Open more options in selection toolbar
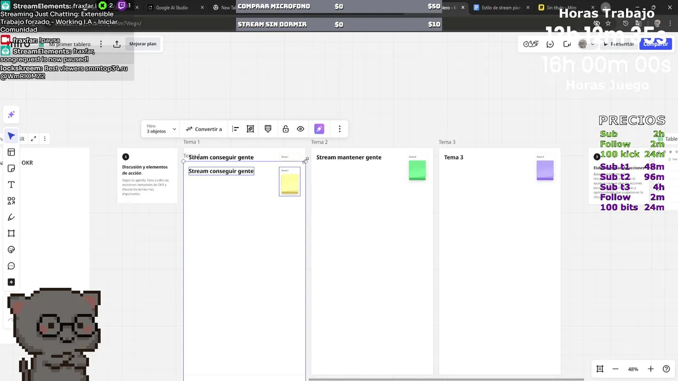 click(340, 129)
